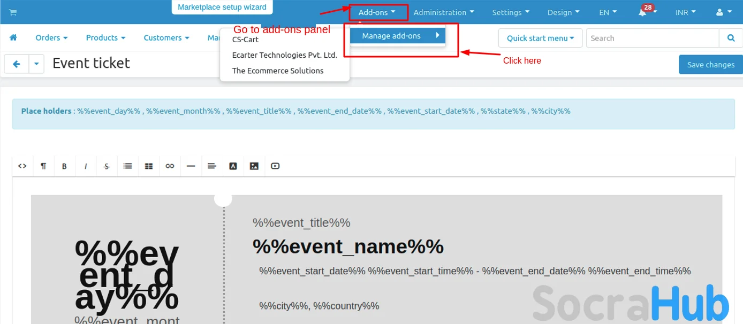Click the Save changes button
The width and height of the screenshot is (743, 324).
click(x=710, y=65)
